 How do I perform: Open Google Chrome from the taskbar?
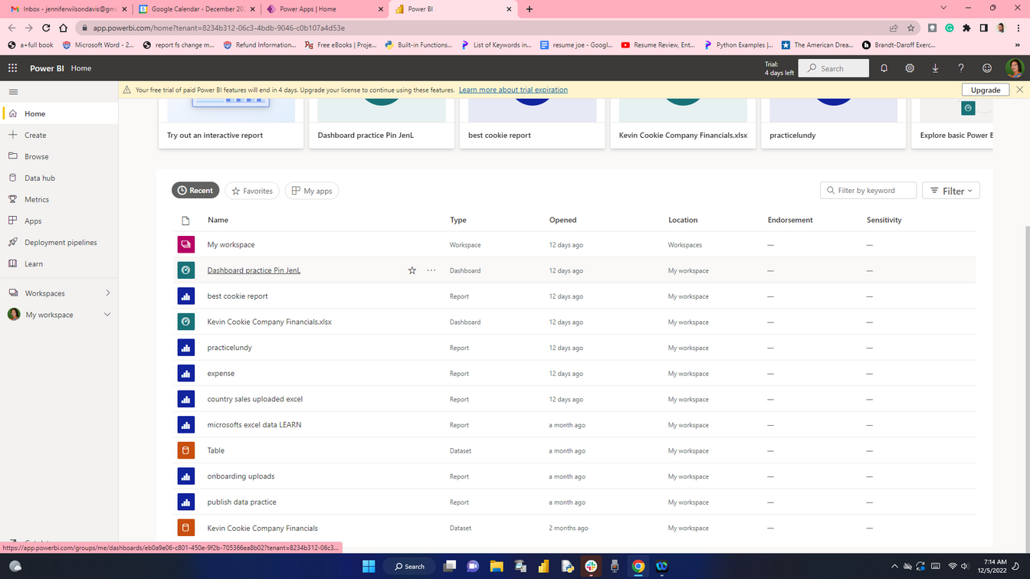pyautogui.click(x=638, y=566)
